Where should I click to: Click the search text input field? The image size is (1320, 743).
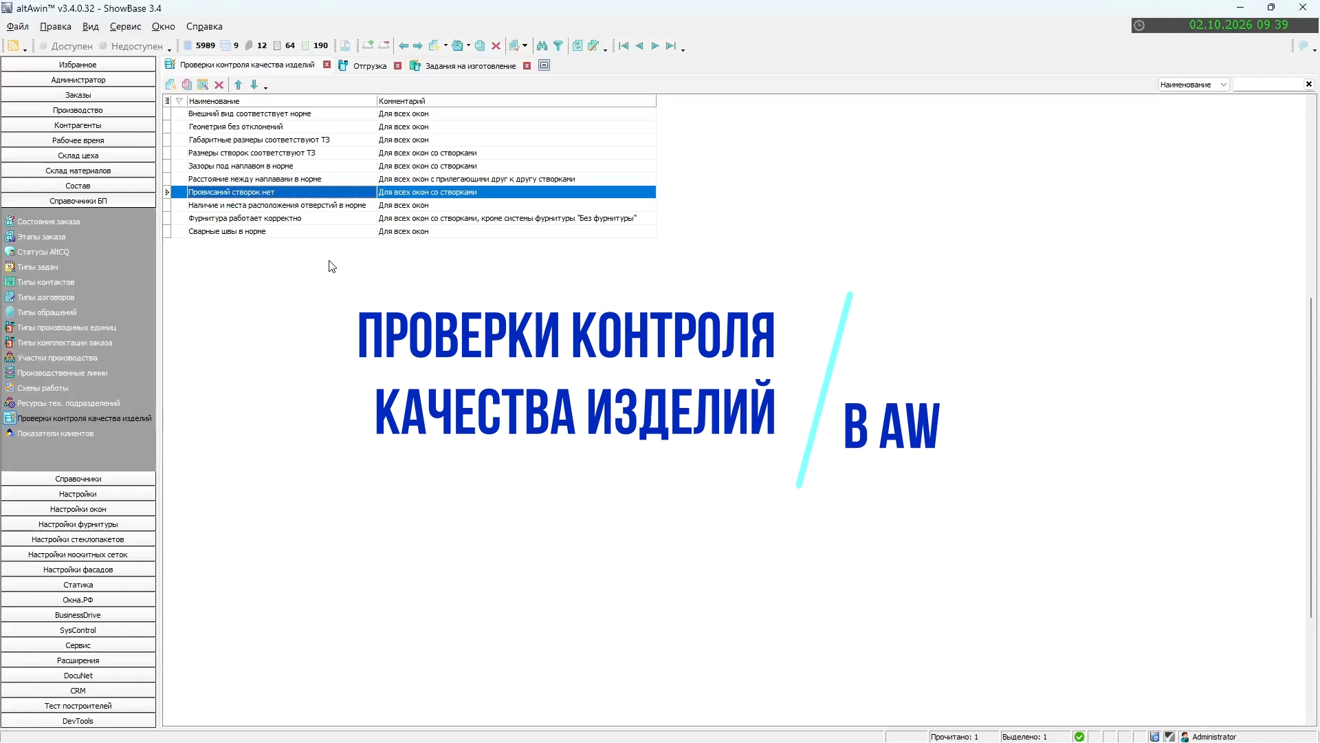coord(1268,85)
